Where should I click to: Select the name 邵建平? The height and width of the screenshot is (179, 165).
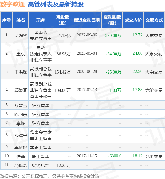(x=21, y=135)
